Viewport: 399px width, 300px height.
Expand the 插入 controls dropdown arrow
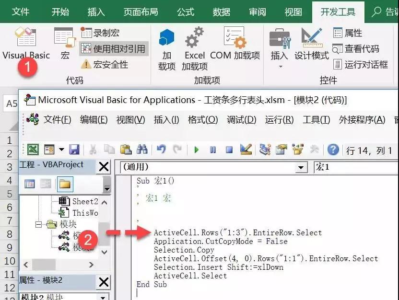(x=281, y=67)
